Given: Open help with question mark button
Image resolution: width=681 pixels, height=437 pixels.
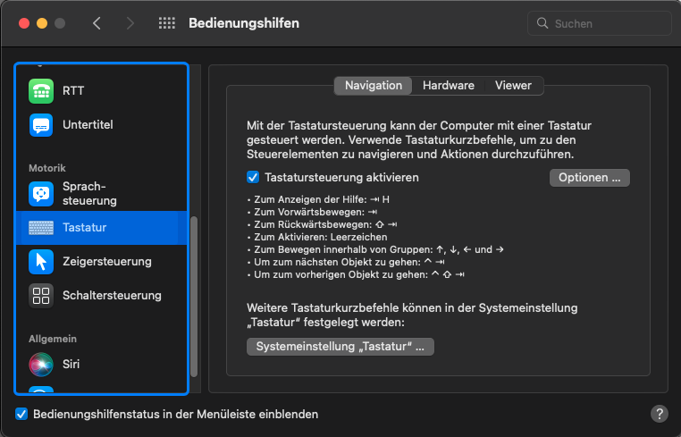Looking at the screenshot, I should 659,414.
